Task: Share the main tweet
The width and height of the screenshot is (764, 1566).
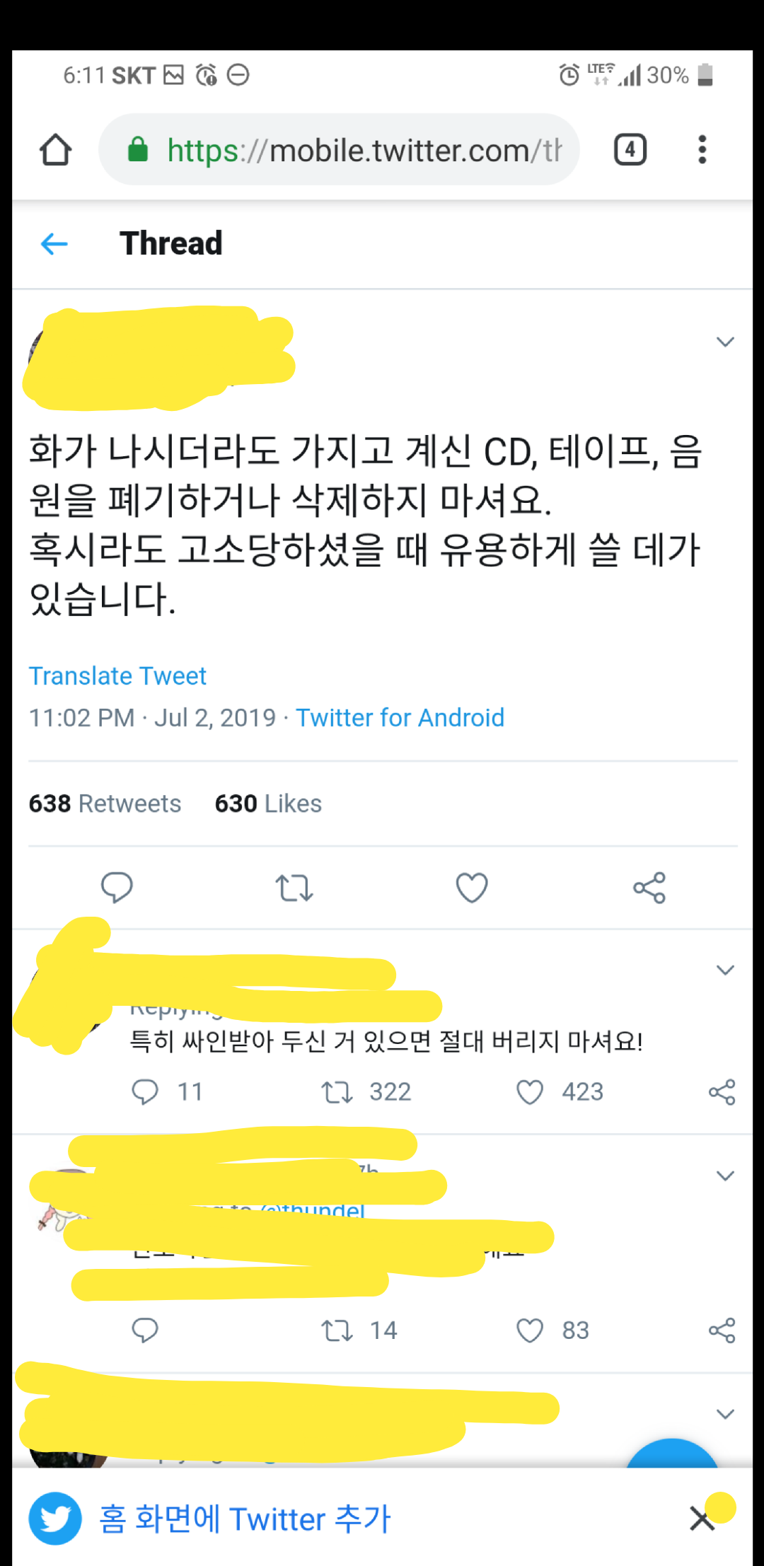Action: point(649,888)
